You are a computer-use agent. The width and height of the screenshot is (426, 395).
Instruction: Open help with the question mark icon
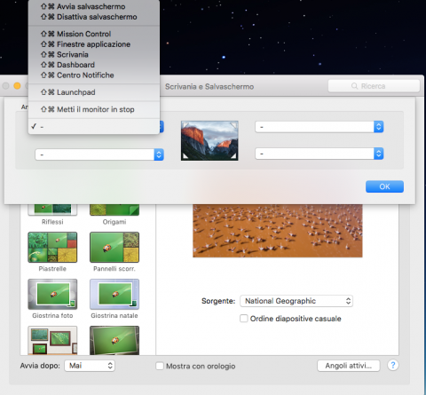pos(393,365)
